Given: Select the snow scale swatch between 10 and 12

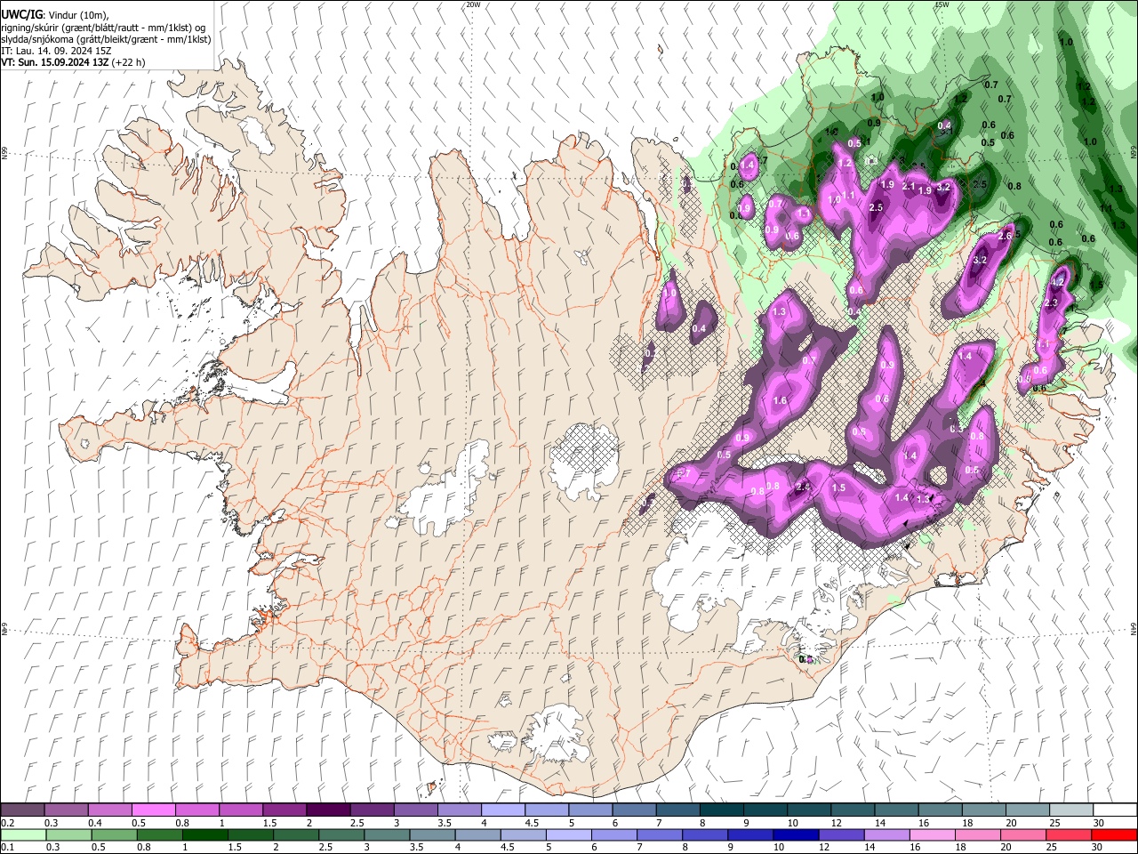Looking at the screenshot, I should click(809, 810).
